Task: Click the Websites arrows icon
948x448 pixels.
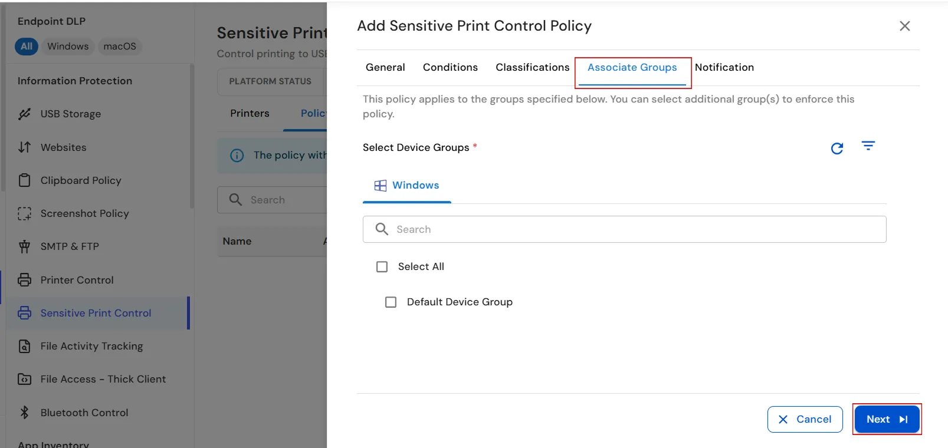Action: point(24,147)
